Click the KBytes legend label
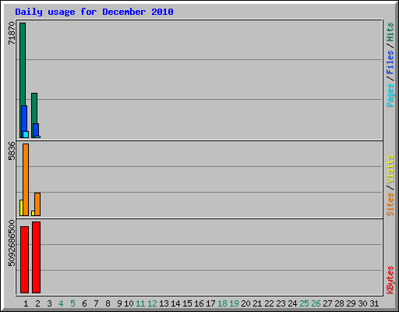Image resolution: width=399 pixels, height=312 pixels. pos(390,280)
